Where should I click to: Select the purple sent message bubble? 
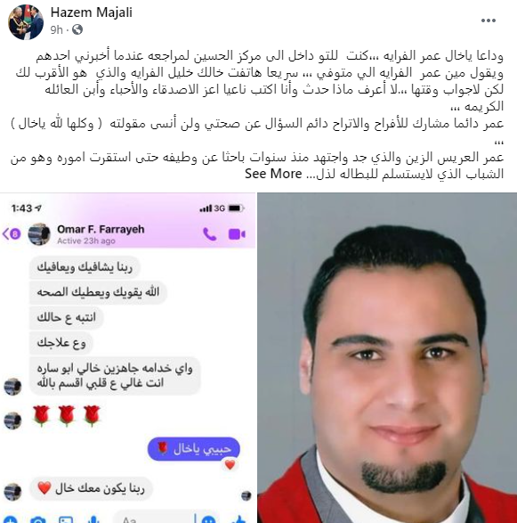(194, 449)
